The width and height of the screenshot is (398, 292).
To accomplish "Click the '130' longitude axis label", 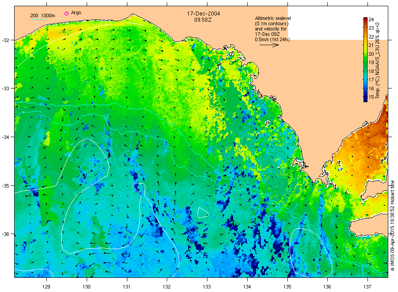I will pyautogui.click(x=87, y=287).
